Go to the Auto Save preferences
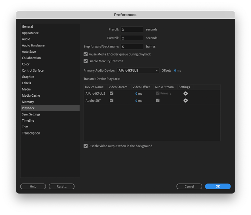This screenshot has width=251, height=215. tap(29, 52)
